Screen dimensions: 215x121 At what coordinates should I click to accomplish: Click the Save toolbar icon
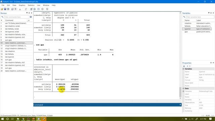point(5,9)
